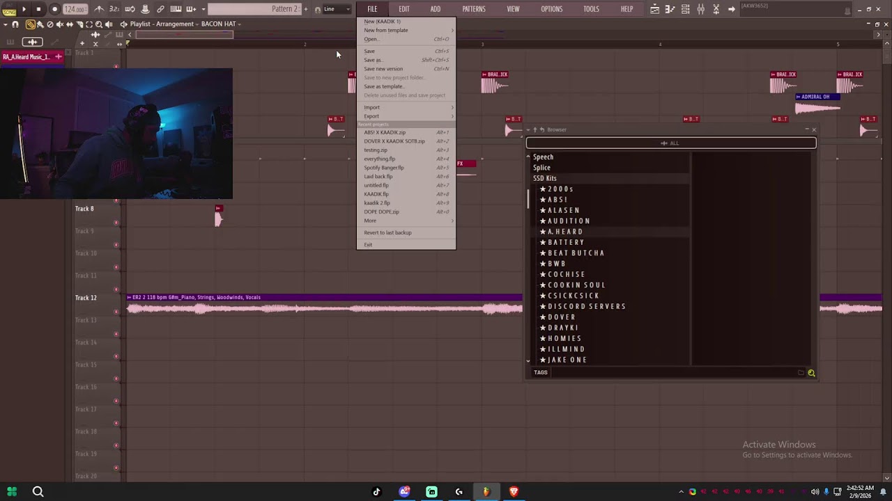Viewport: 892px width, 501px height.
Task: Toggle the main snap magnet icon
Action: click(318, 10)
